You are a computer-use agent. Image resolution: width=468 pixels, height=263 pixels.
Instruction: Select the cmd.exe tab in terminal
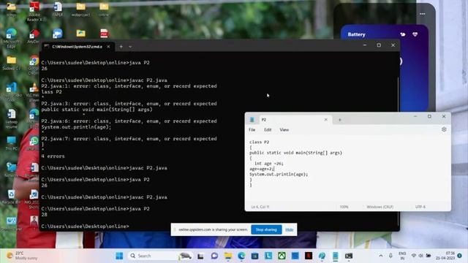pyautogui.click(x=78, y=47)
